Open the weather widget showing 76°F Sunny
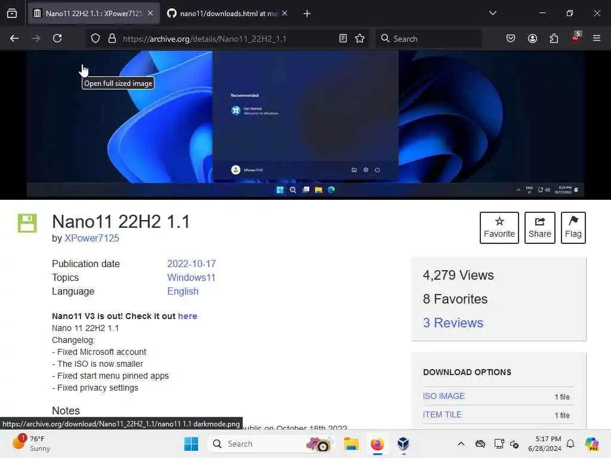611x458 pixels. [31, 444]
